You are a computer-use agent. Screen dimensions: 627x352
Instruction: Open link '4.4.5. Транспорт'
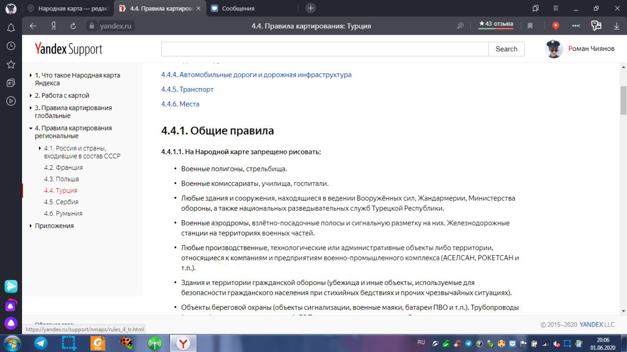tap(187, 90)
